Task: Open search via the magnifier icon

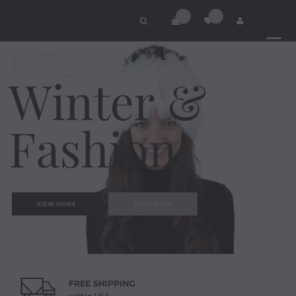Action: click(x=143, y=21)
